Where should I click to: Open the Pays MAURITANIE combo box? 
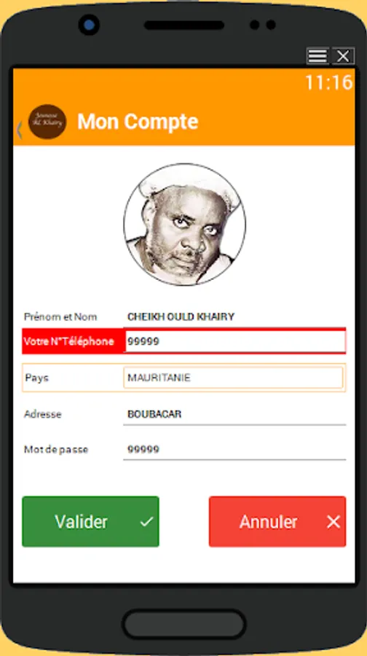tap(233, 378)
